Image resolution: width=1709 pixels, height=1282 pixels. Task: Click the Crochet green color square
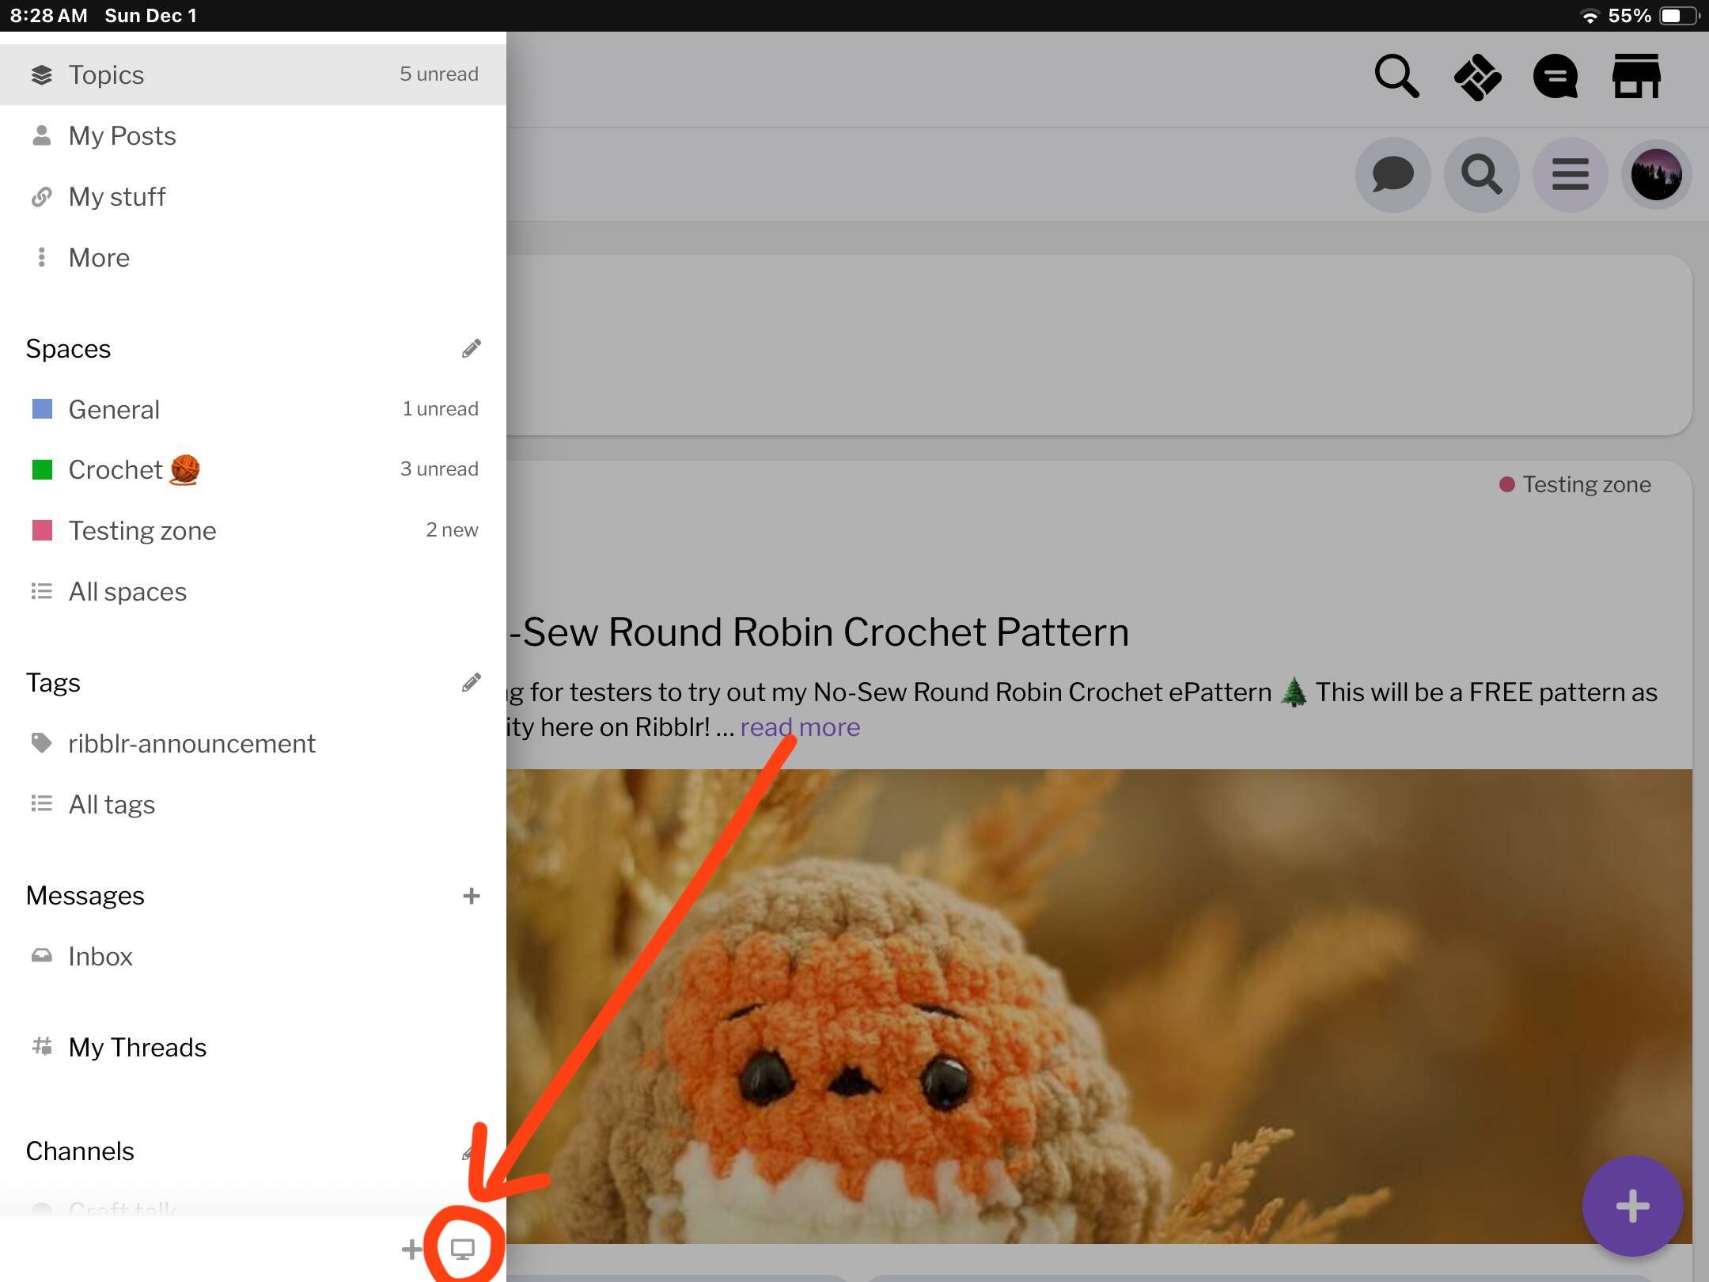click(42, 469)
